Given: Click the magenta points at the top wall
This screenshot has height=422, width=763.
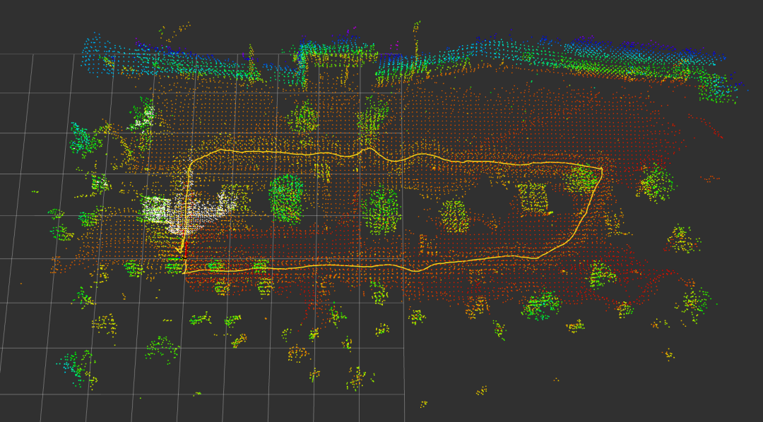Looking at the screenshot, I should [393, 47].
